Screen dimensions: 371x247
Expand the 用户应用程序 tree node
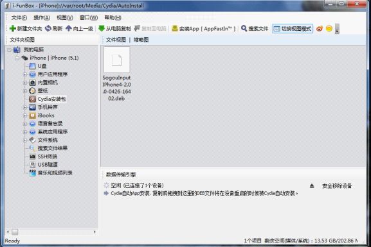(25, 74)
